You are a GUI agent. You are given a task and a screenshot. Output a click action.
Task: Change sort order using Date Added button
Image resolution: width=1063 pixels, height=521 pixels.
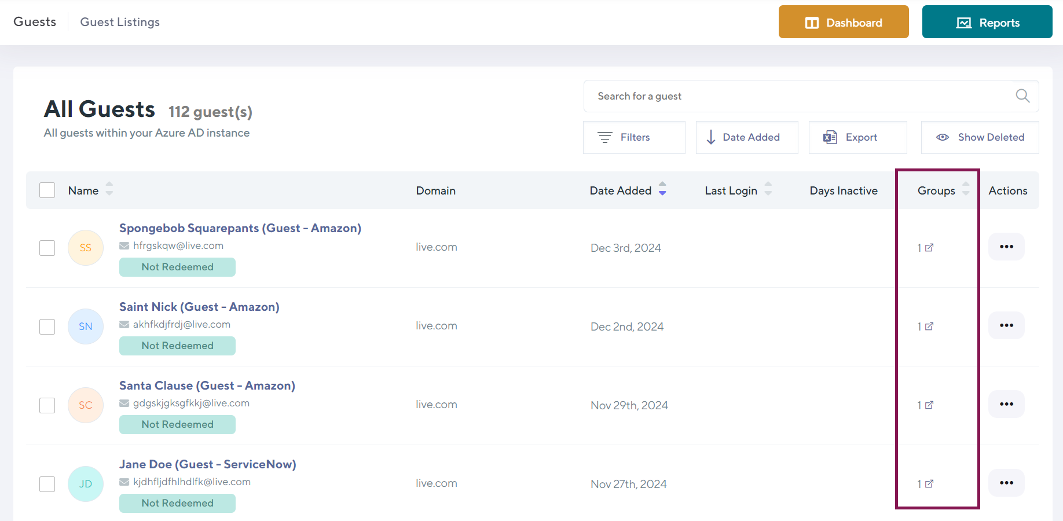[746, 137]
